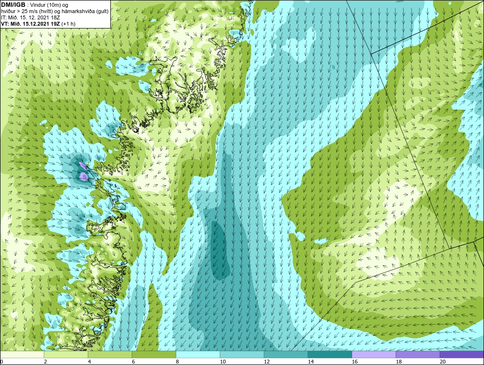
Task: Select the 6–8 m/s dark green legend swatch
Action: pyautogui.click(x=154, y=354)
